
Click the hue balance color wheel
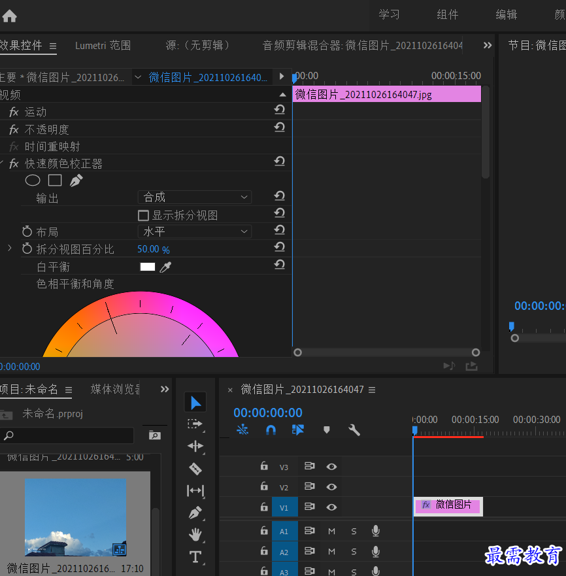coord(141,325)
